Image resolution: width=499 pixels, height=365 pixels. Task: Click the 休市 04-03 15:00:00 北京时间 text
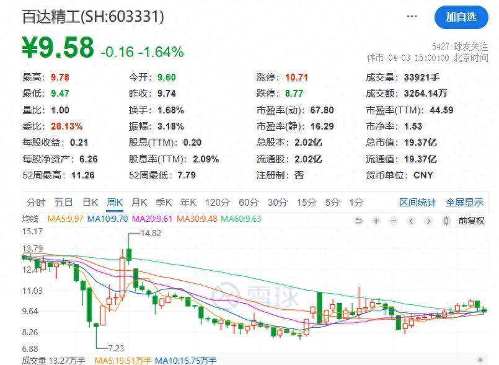click(427, 58)
